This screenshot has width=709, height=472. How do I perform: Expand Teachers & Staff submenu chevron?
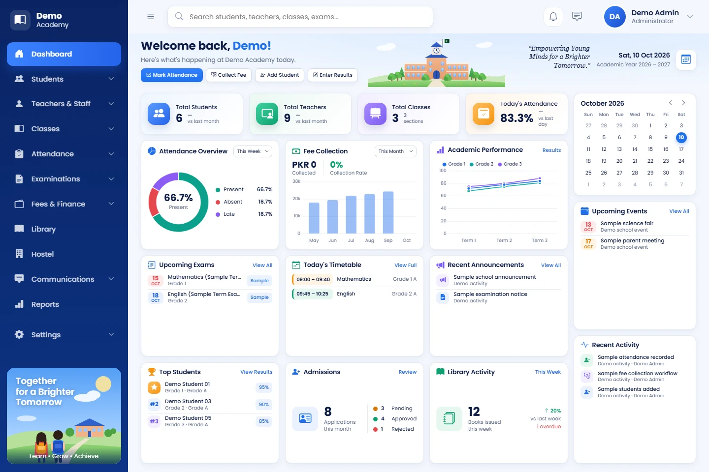(111, 104)
